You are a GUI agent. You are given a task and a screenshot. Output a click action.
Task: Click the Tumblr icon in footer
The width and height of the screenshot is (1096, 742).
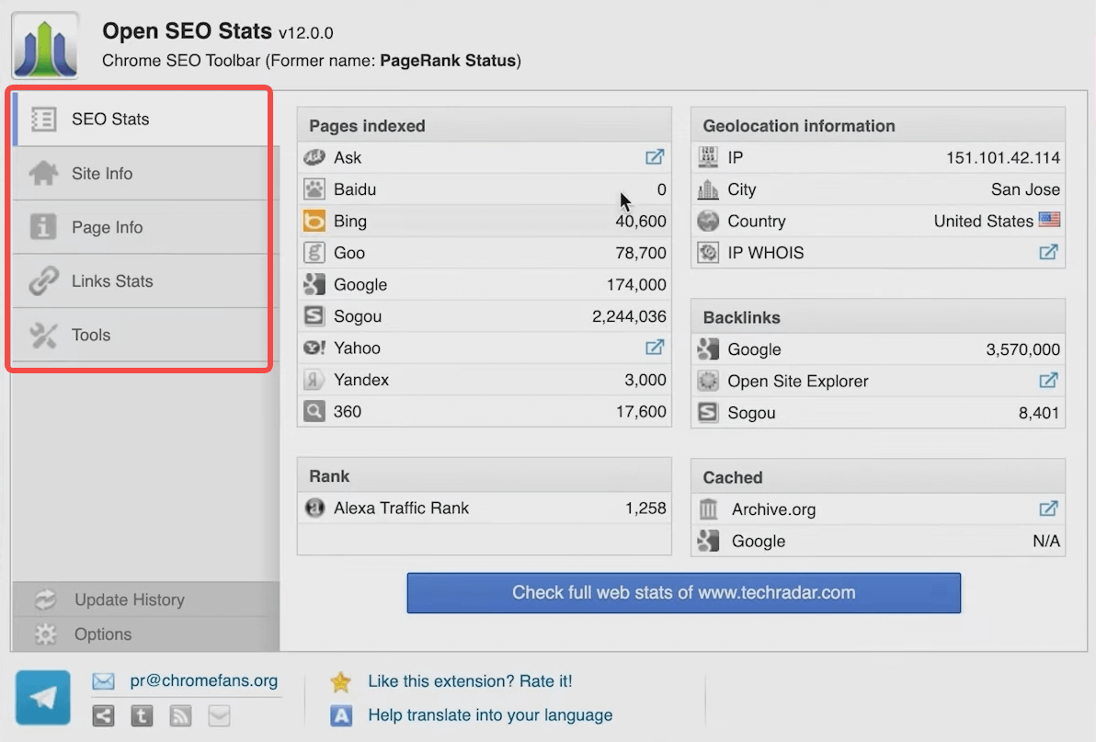pyautogui.click(x=142, y=715)
